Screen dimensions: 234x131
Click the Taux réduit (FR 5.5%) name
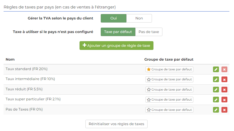(24, 89)
